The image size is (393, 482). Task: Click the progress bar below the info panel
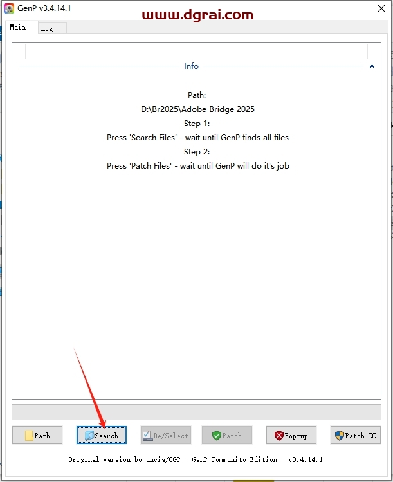[196, 412]
